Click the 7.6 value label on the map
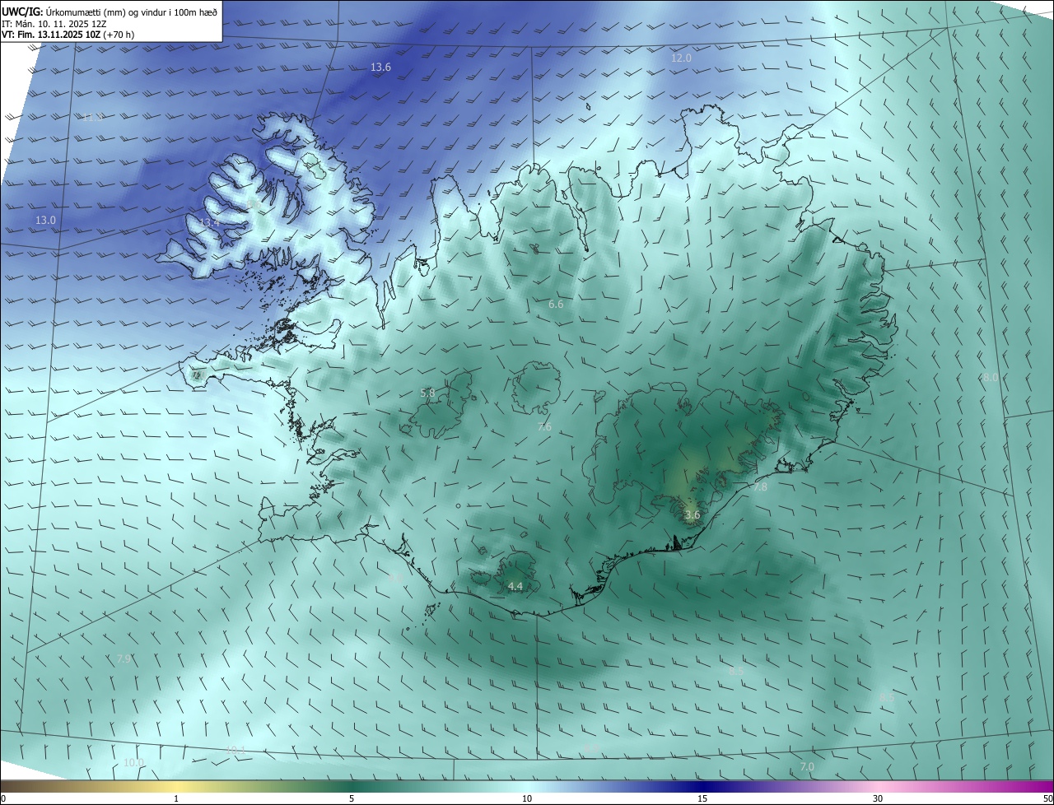This screenshot has height=805, width=1054. click(x=544, y=426)
